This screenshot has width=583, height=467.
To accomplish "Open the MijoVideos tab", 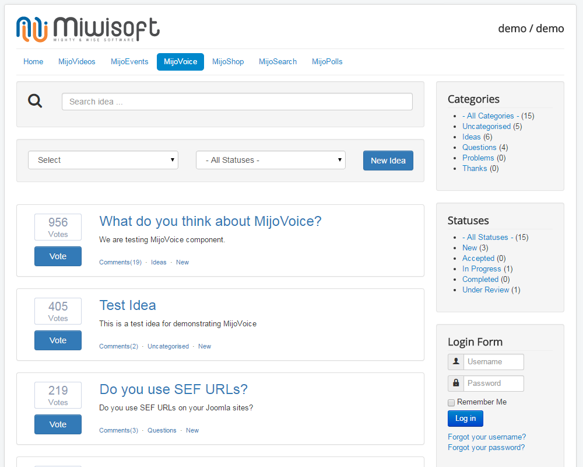I will click(x=77, y=61).
